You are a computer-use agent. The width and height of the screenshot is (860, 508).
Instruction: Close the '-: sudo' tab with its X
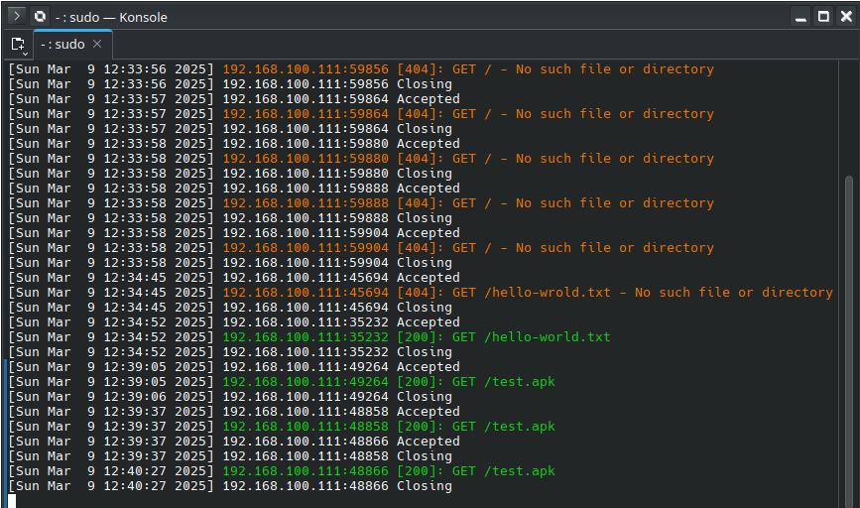coord(97,44)
